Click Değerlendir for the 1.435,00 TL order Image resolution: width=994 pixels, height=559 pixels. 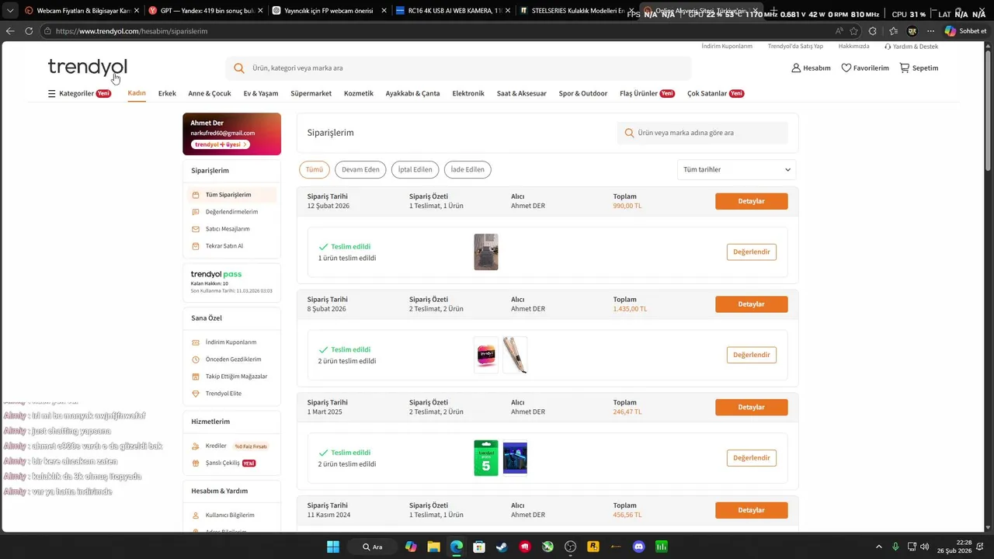752,355
